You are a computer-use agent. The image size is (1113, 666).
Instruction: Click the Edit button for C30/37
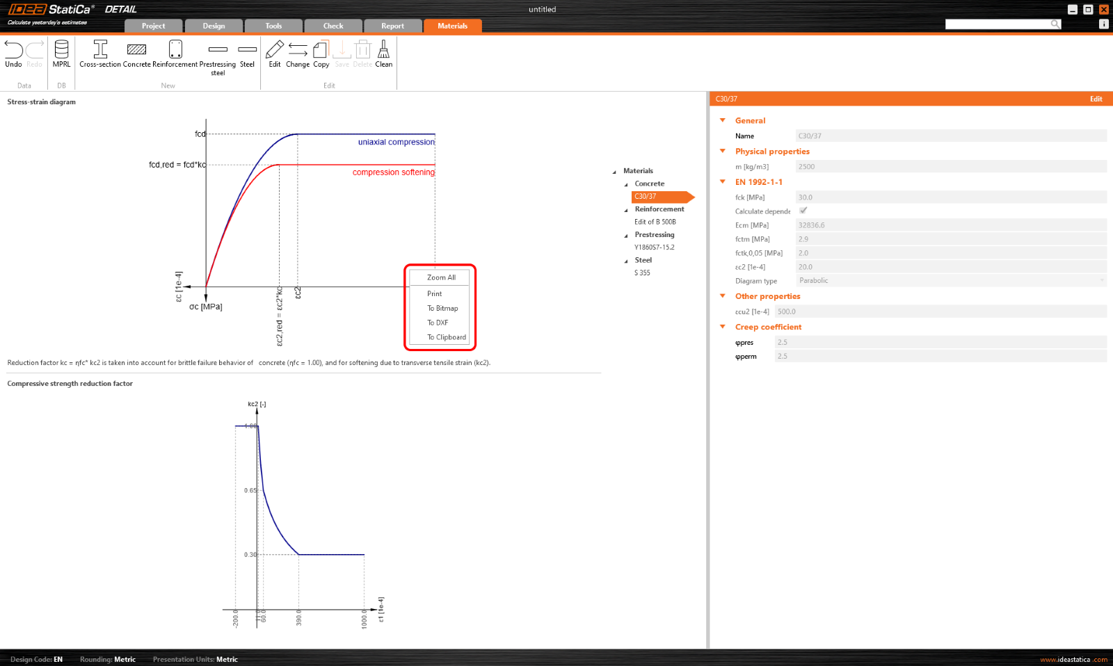[x=1096, y=99]
